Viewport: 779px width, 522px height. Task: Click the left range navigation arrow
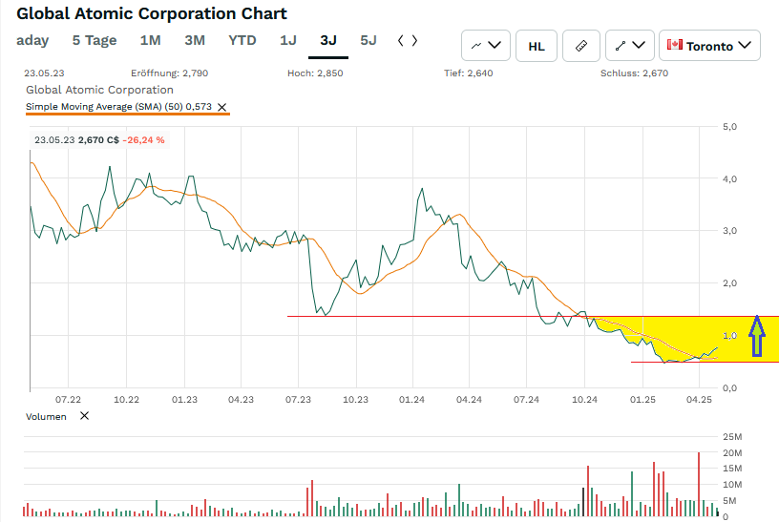click(x=400, y=41)
